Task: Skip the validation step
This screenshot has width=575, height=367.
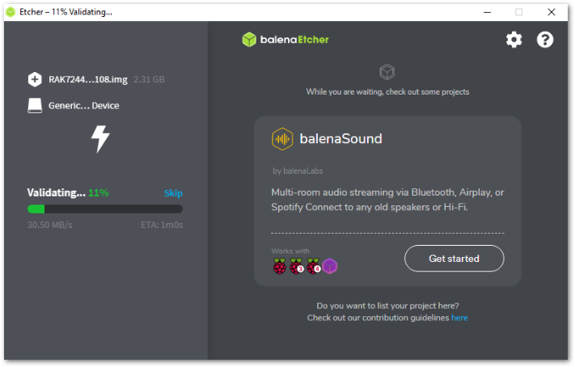Action: coord(173,193)
